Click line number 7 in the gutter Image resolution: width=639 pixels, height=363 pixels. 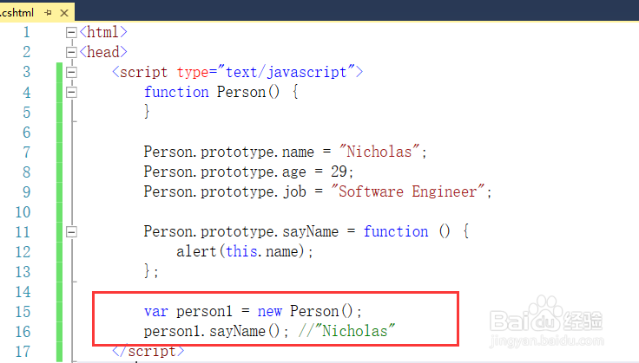[27, 152]
